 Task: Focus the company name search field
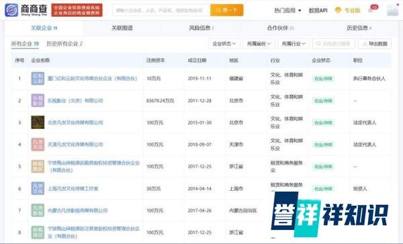(161, 10)
